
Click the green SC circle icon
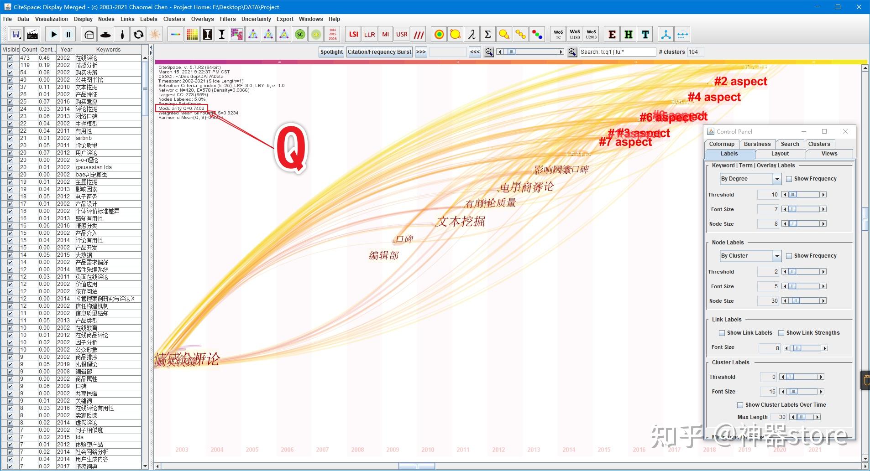coord(300,34)
